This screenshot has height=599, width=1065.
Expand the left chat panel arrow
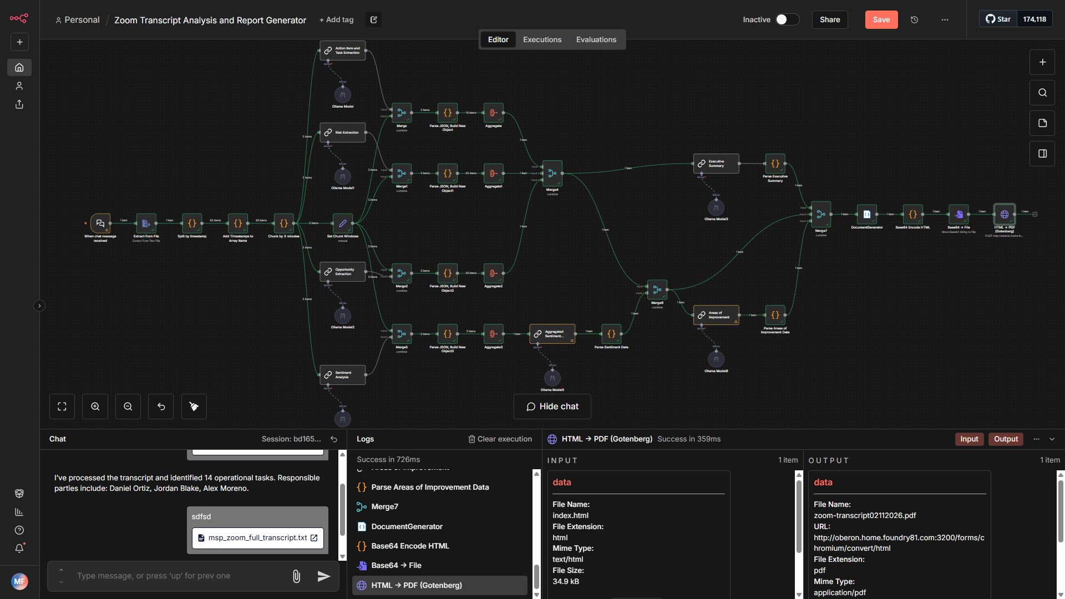39,306
